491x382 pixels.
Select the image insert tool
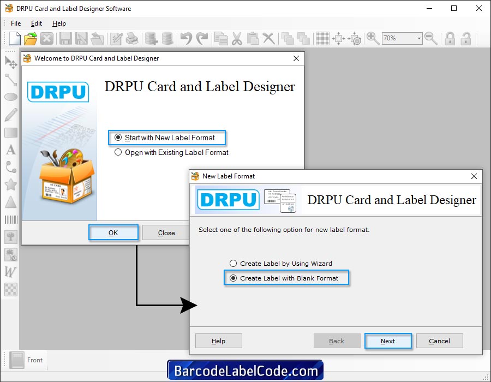coord(11,237)
